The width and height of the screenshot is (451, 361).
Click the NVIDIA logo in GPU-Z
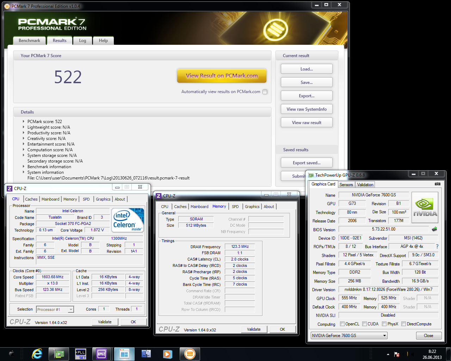pyautogui.click(x=425, y=207)
